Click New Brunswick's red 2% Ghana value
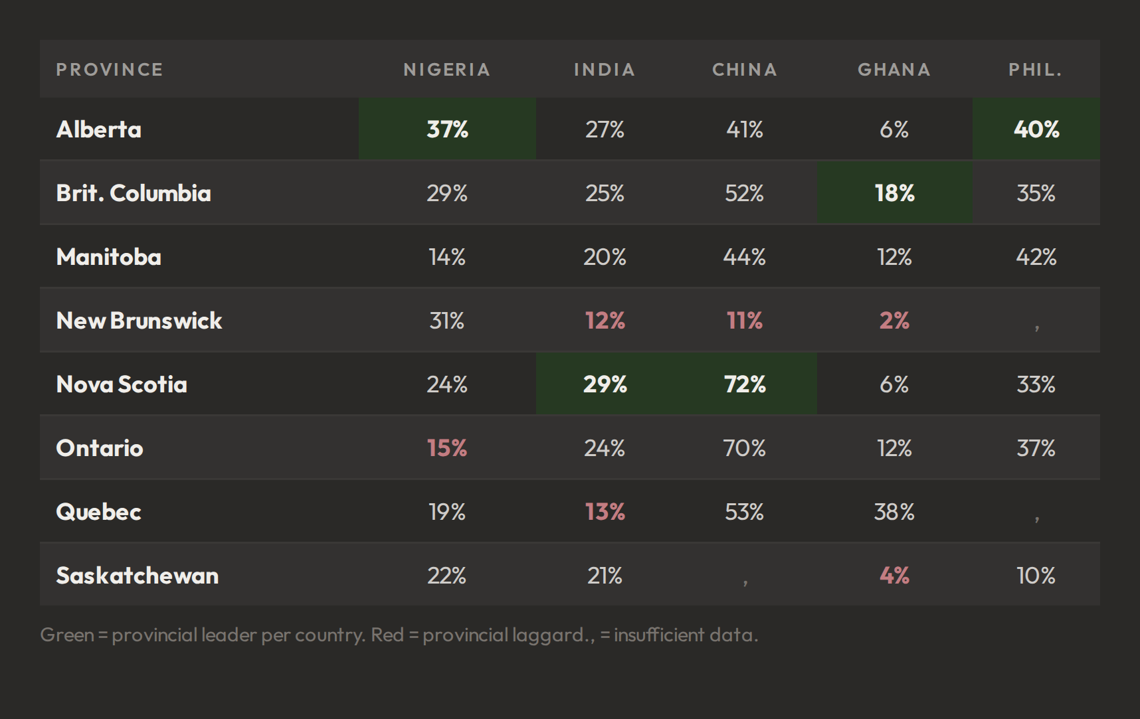 tap(894, 321)
